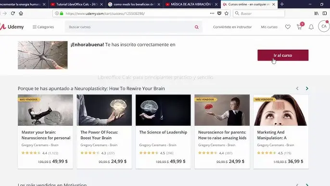Click the red search magnifier icon

(x=197, y=27)
